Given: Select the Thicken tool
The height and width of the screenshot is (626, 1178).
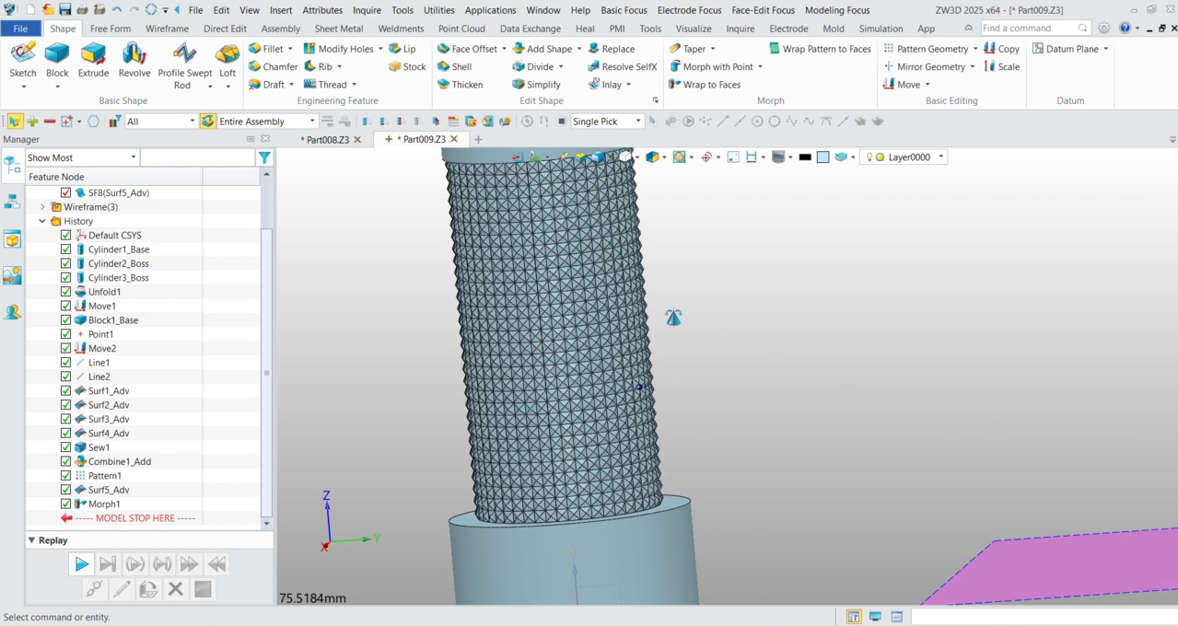Looking at the screenshot, I should pyautogui.click(x=464, y=84).
